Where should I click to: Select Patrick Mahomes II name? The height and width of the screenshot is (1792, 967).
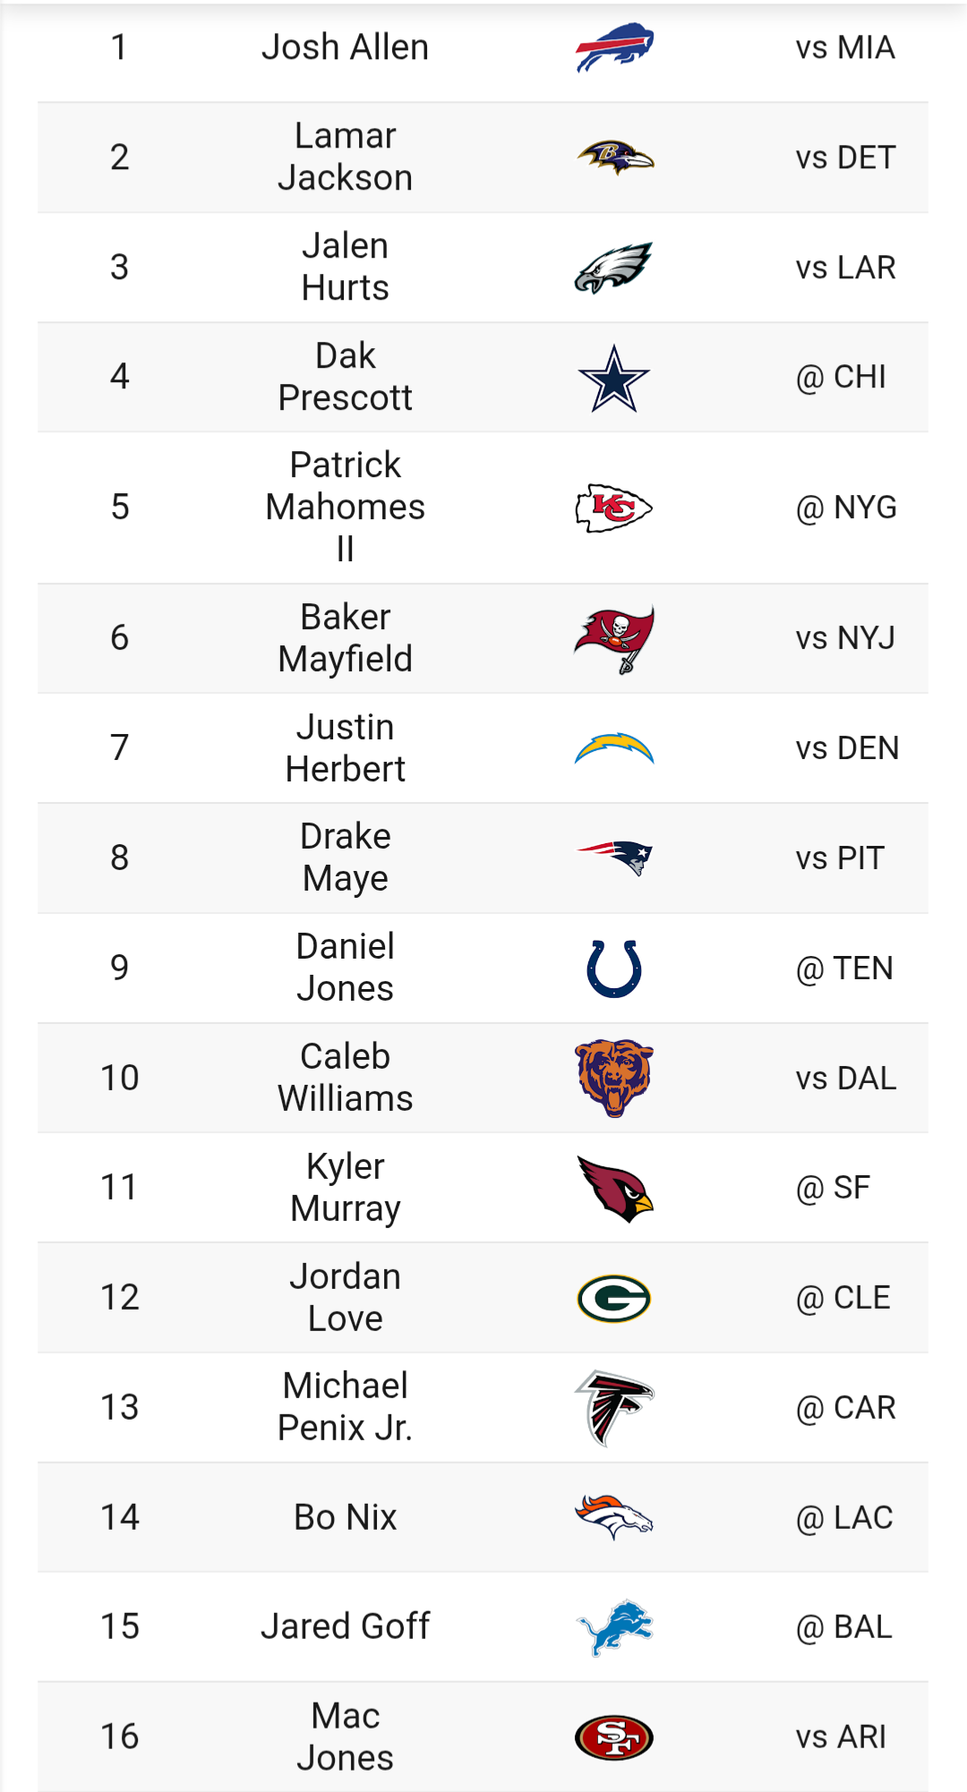point(346,508)
